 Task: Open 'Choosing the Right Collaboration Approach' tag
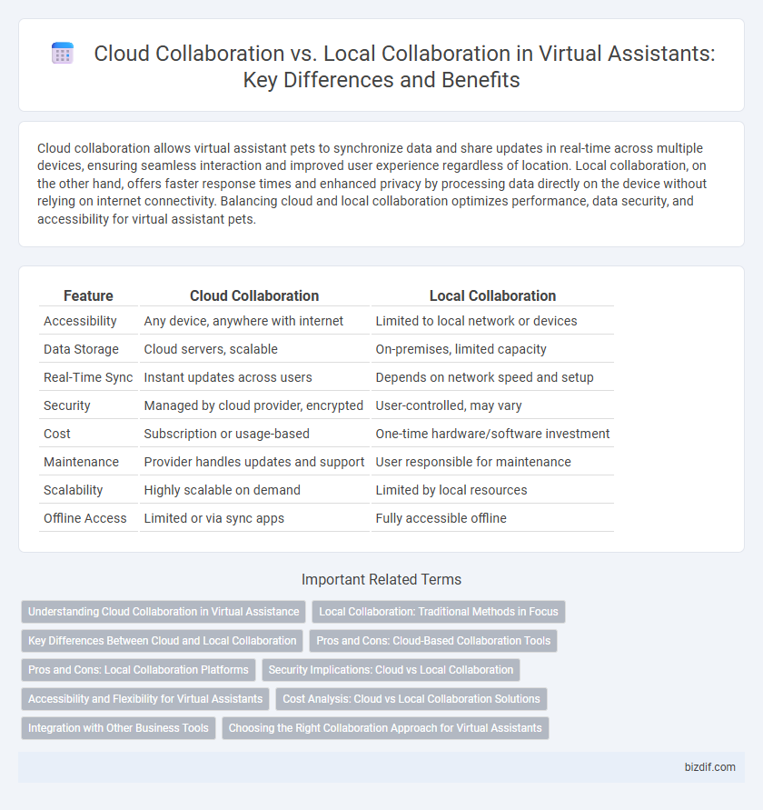[x=385, y=728]
